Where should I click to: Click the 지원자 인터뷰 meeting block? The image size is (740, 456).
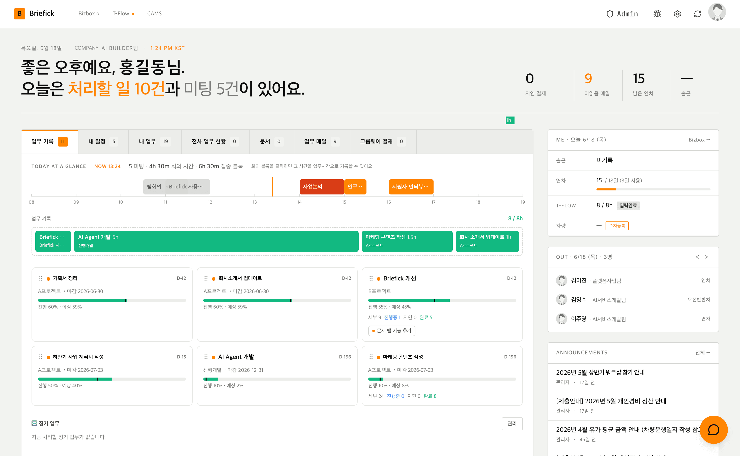click(x=411, y=187)
